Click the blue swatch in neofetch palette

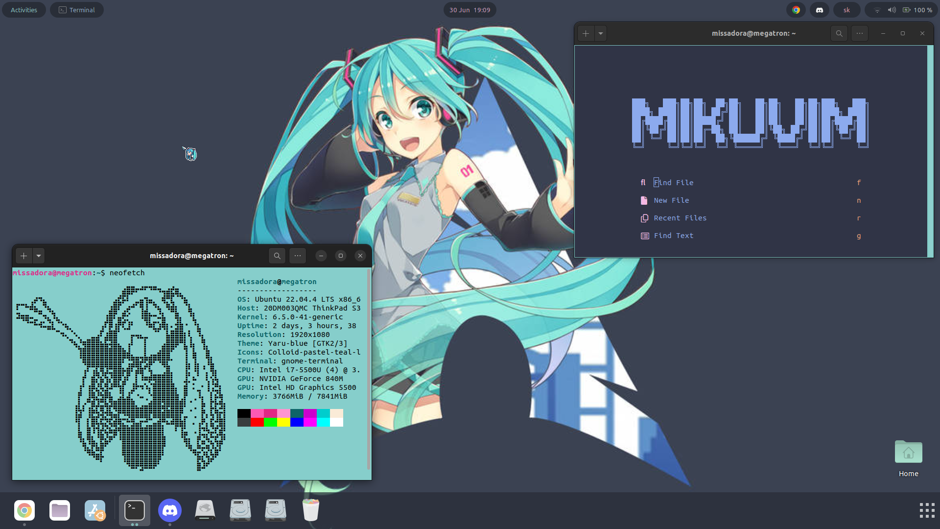click(297, 422)
